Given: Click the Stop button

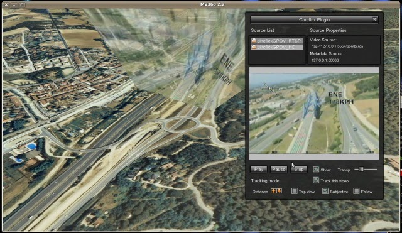Looking at the screenshot, I should click(x=299, y=169).
